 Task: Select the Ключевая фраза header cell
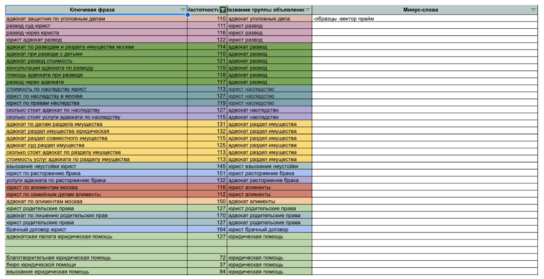coord(96,10)
